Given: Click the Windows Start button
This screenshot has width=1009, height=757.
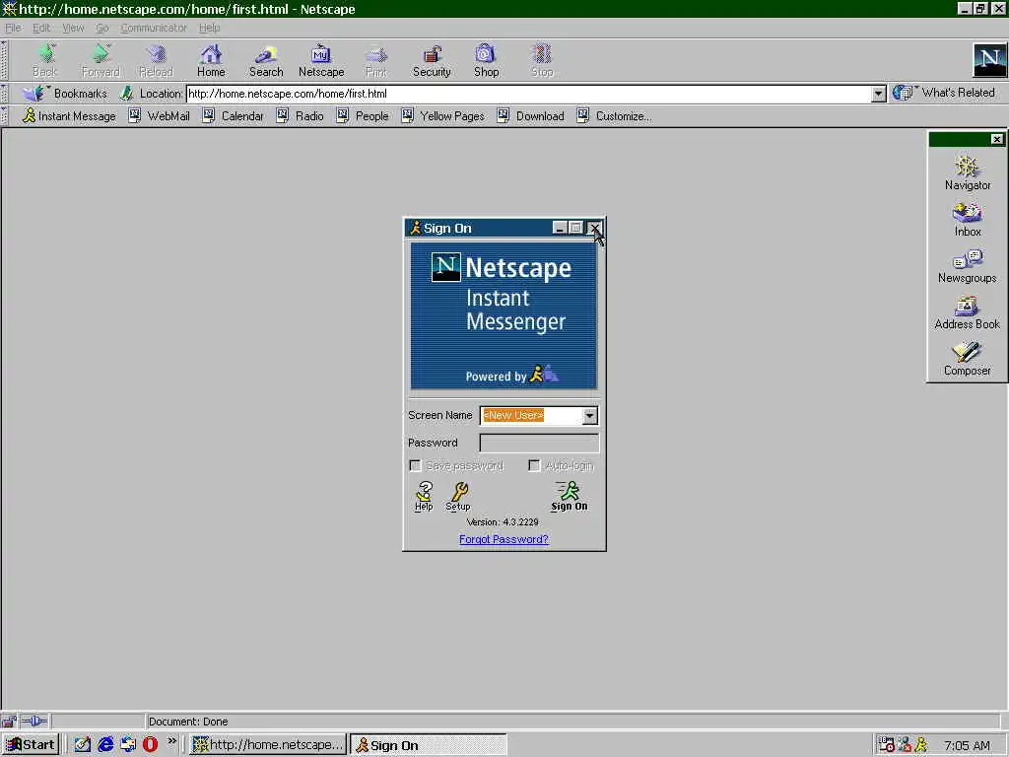Looking at the screenshot, I should (31, 745).
